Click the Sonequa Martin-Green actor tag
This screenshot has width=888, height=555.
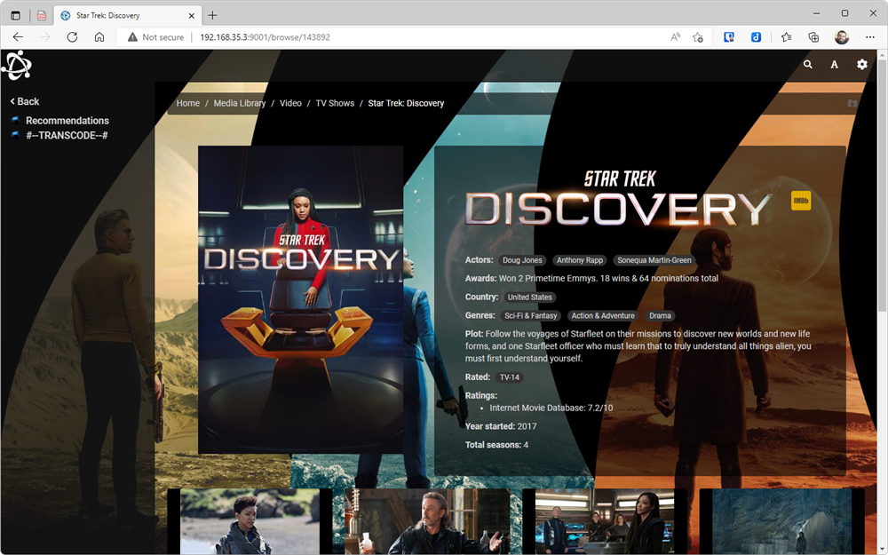click(654, 260)
